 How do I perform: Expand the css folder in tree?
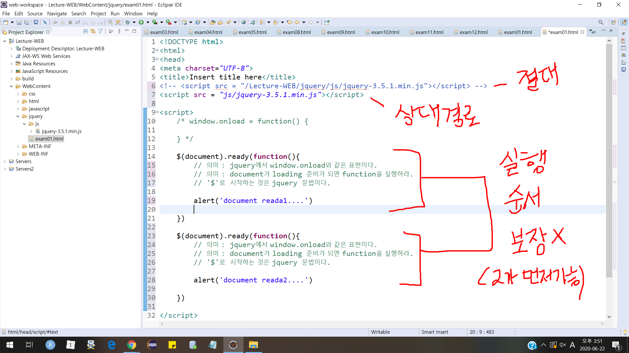pyautogui.click(x=18, y=94)
